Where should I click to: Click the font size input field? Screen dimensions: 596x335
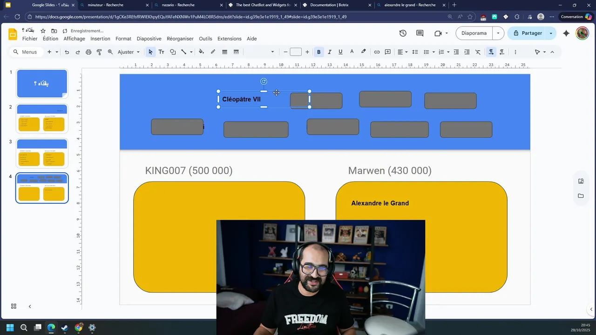pos(296,52)
